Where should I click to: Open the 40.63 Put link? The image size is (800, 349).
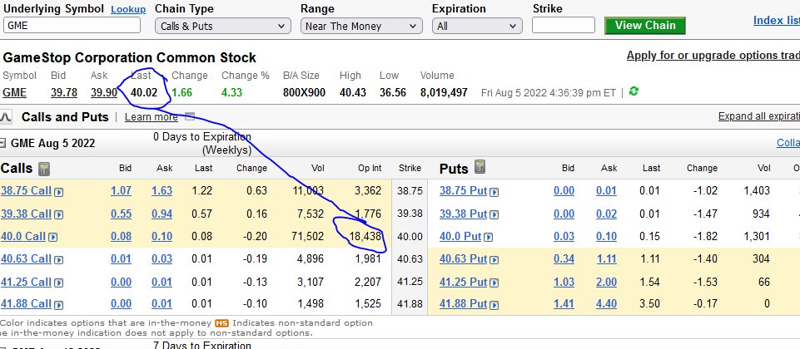pos(463,258)
